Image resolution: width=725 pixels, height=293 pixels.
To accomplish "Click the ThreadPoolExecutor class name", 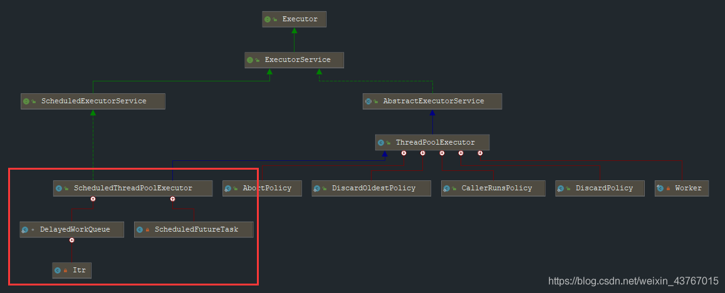I will (435, 143).
